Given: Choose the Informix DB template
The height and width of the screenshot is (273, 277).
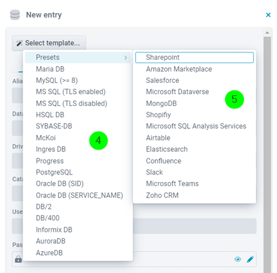Looking at the screenshot, I should [78, 230].
